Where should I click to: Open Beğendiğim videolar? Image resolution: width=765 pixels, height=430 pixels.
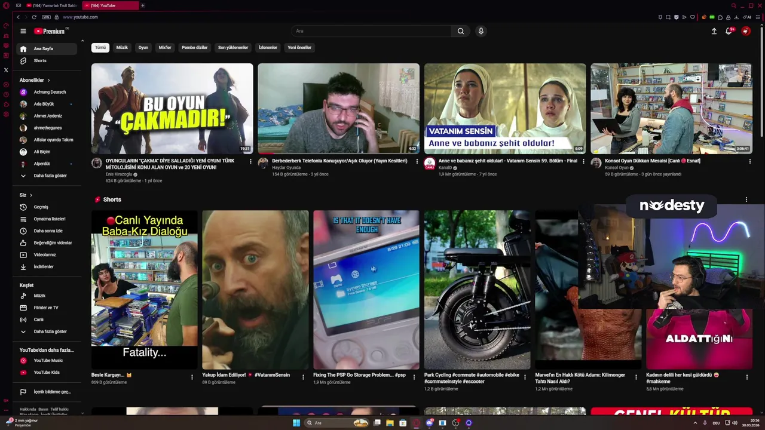pyautogui.click(x=47, y=243)
